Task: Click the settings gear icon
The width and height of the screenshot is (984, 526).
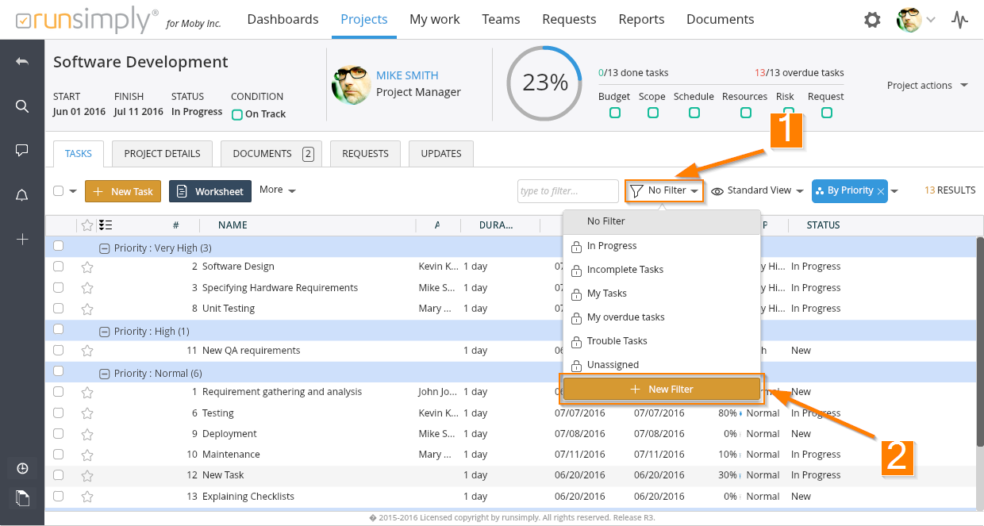Action: click(x=872, y=20)
